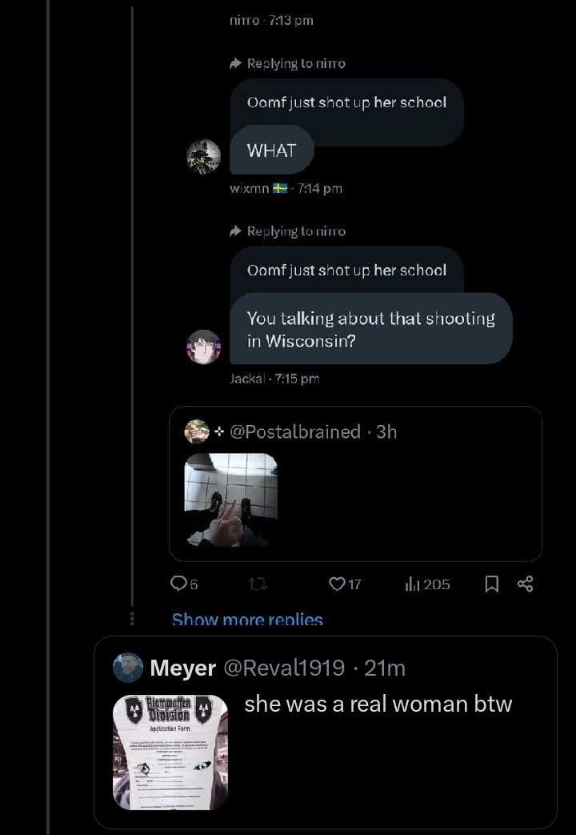Screen dimensions: 576x835
Task: Open the @Reval1919 handle link
Action: coord(284,667)
